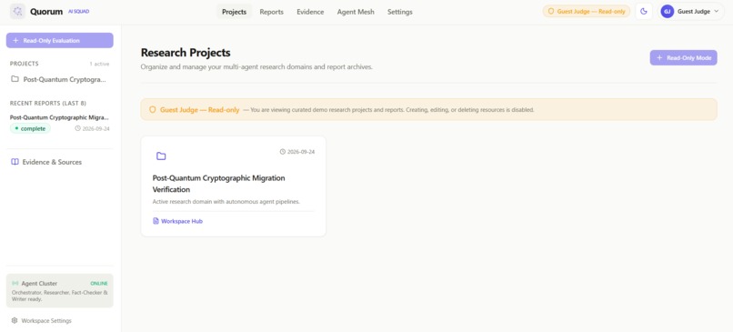Click the Agent Cluster broadcast icon
The height and width of the screenshot is (332, 733).
[x=15, y=284]
